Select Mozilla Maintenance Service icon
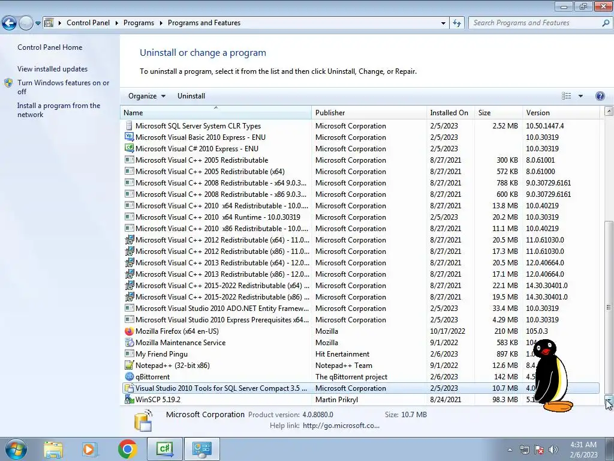 (x=129, y=343)
